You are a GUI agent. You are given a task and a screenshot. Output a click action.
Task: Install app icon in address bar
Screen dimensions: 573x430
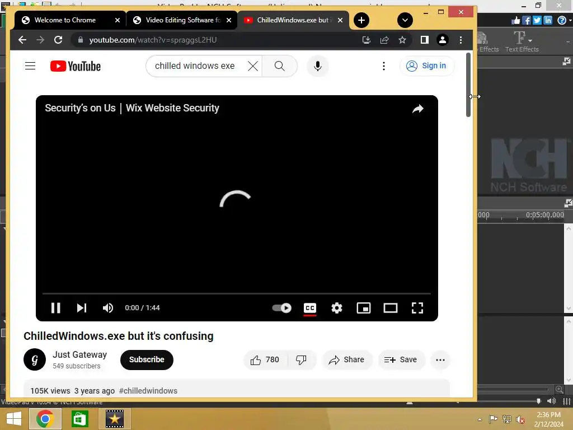click(366, 40)
